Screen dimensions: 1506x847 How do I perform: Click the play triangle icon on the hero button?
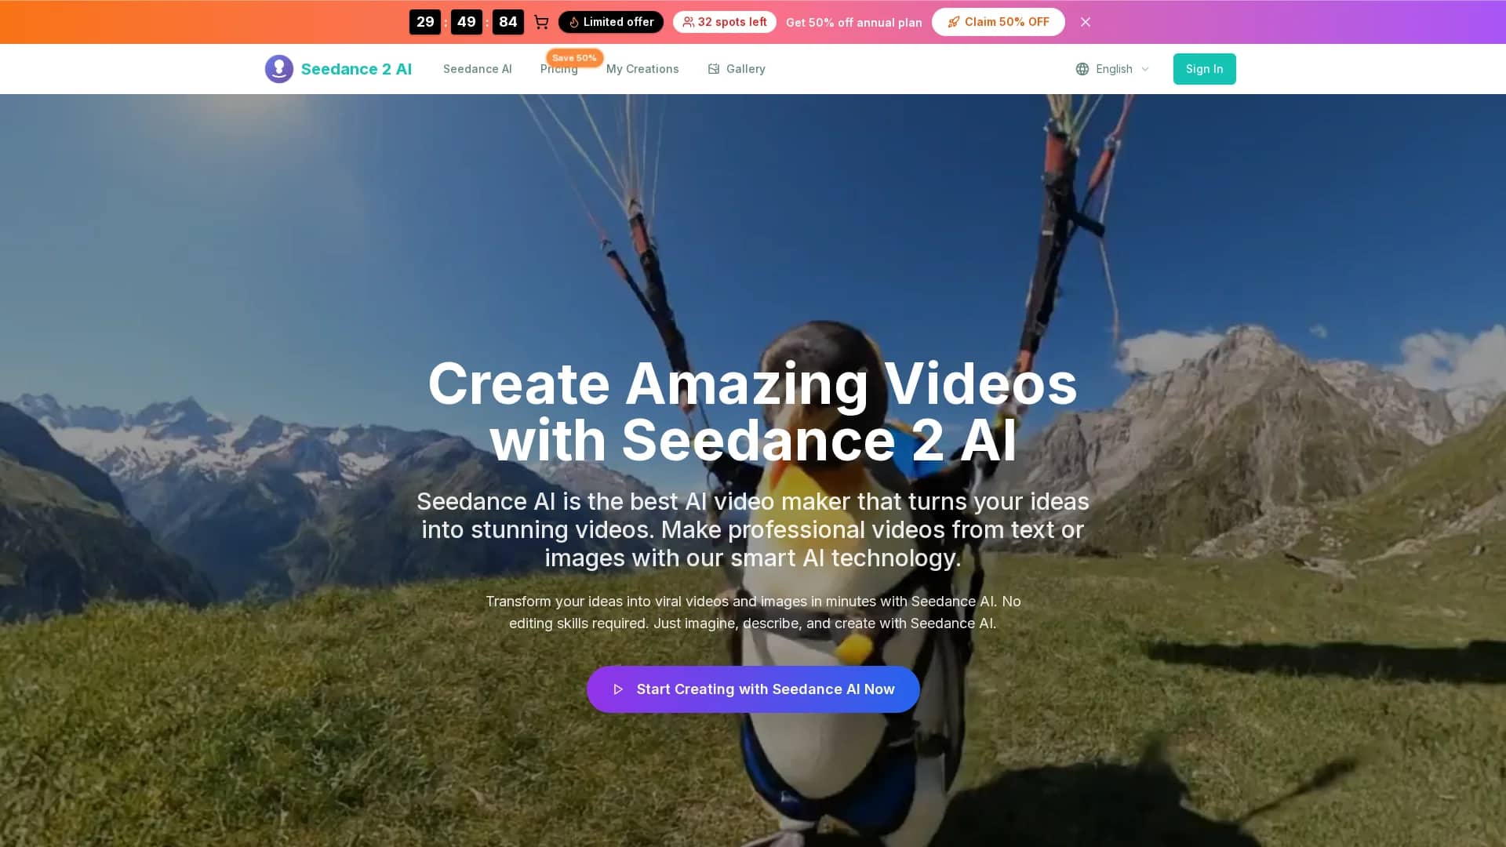618,689
